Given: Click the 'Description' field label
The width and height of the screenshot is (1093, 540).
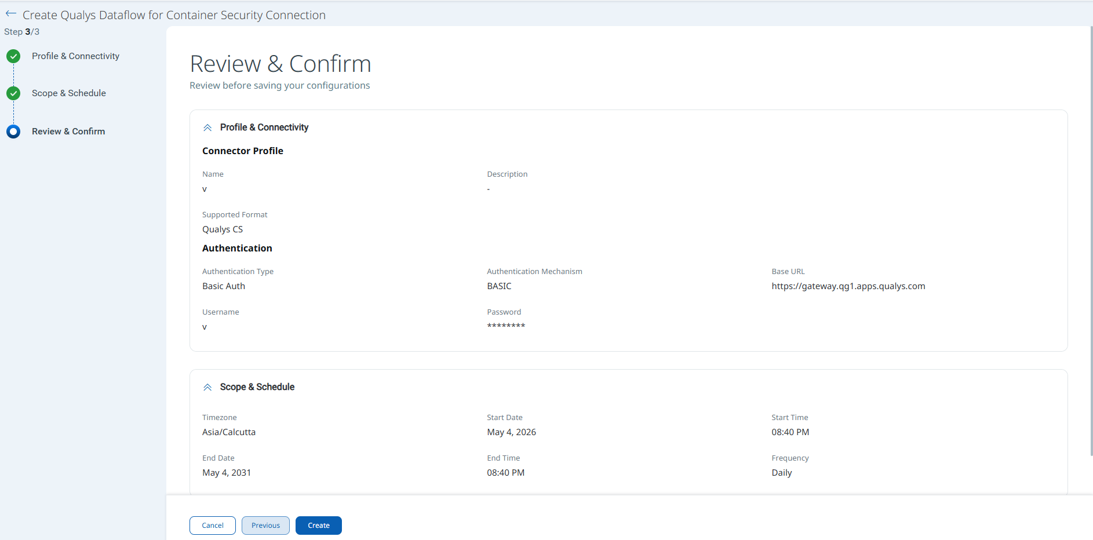Looking at the screenshot, I should click(x=507, y=174).
